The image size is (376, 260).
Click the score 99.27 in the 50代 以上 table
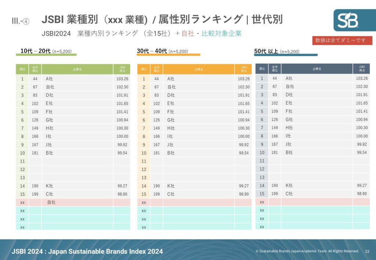point(362,185)
